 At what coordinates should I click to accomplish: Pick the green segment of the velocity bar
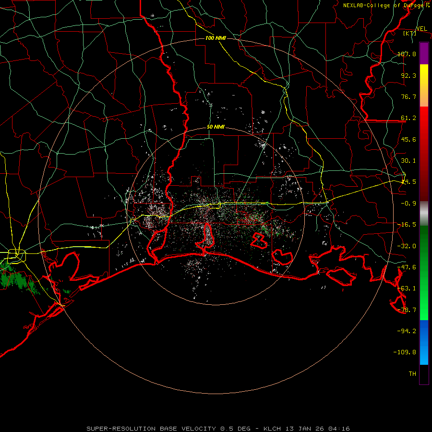[424, 273]
